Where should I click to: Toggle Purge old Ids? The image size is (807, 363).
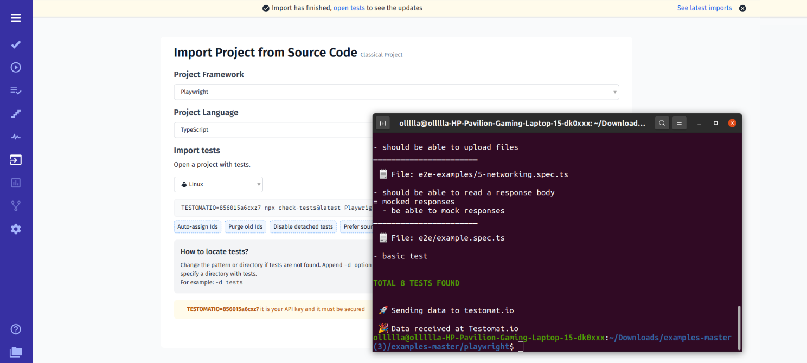[245, 226]
